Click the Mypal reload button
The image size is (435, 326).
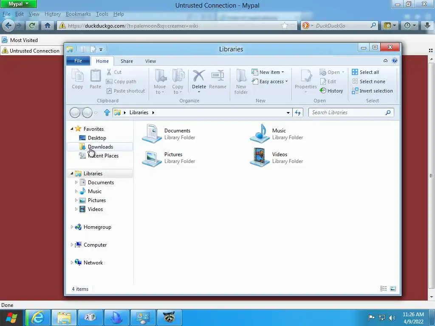pyautogui.click(x=32, y=25)
